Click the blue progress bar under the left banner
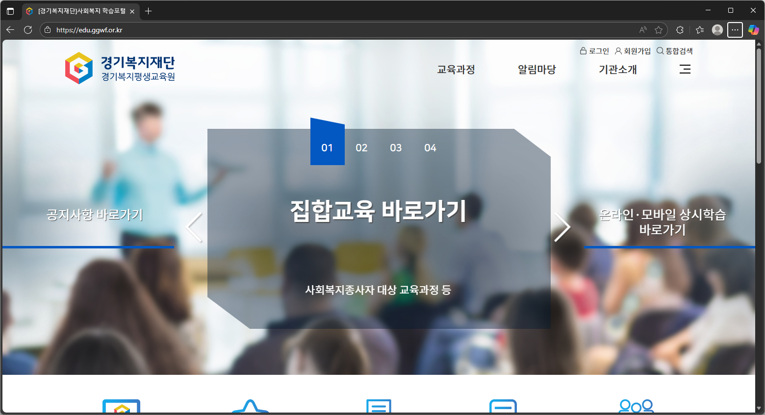The width and height of the screenshot is (765, 415). [88, 247]
